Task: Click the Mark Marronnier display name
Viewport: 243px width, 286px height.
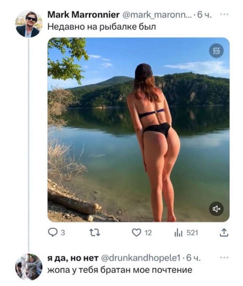Action: [83, 15]
